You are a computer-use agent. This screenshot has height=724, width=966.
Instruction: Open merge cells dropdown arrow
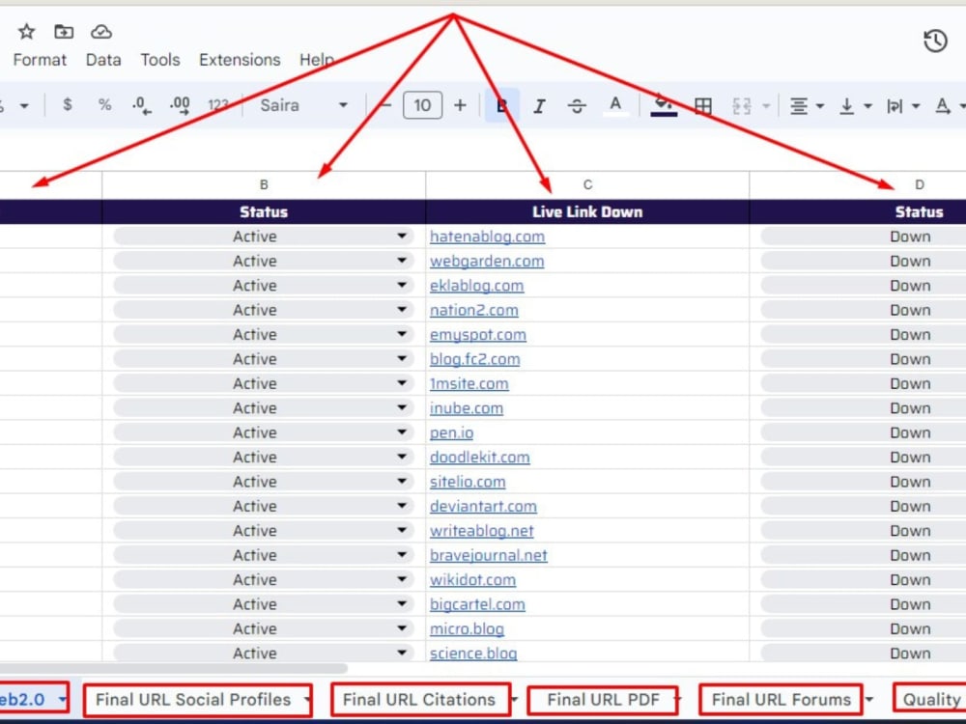coord(766,106)
